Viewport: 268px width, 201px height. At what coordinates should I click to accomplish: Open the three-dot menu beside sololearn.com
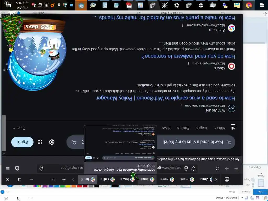click(183, 25)
